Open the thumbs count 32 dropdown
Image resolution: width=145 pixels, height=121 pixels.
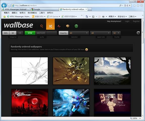point(116,33)
